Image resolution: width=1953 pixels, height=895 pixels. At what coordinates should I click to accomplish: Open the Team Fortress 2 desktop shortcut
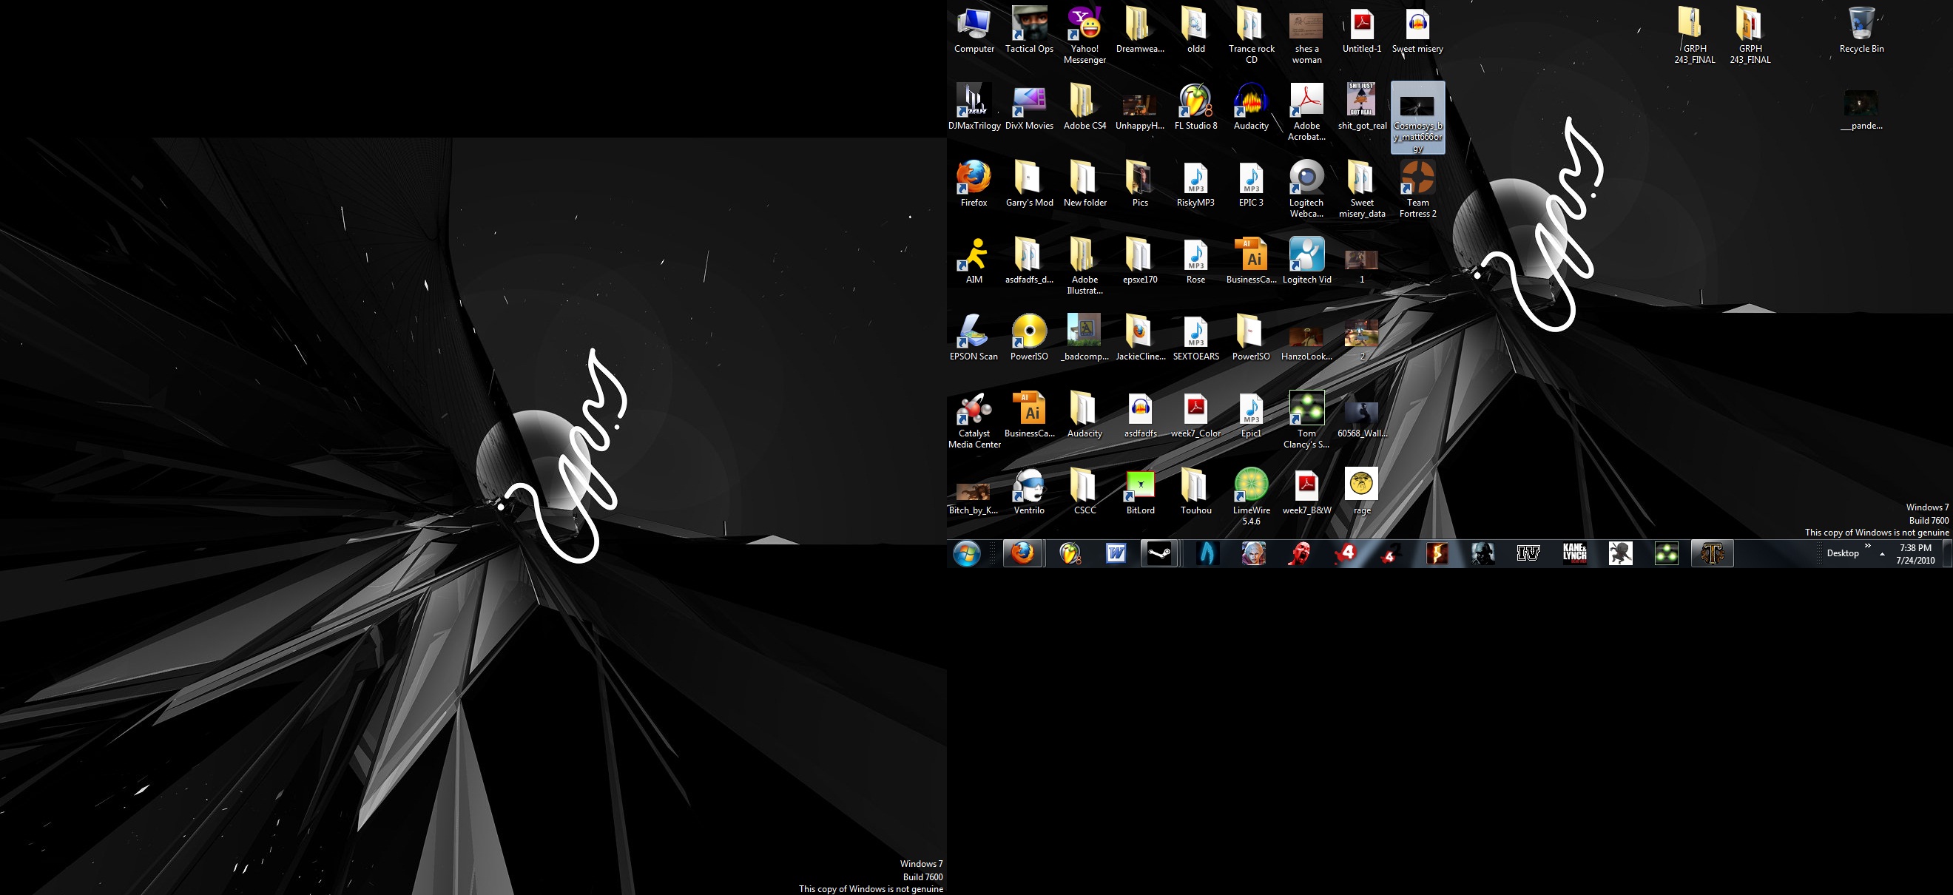(1417, 179)
